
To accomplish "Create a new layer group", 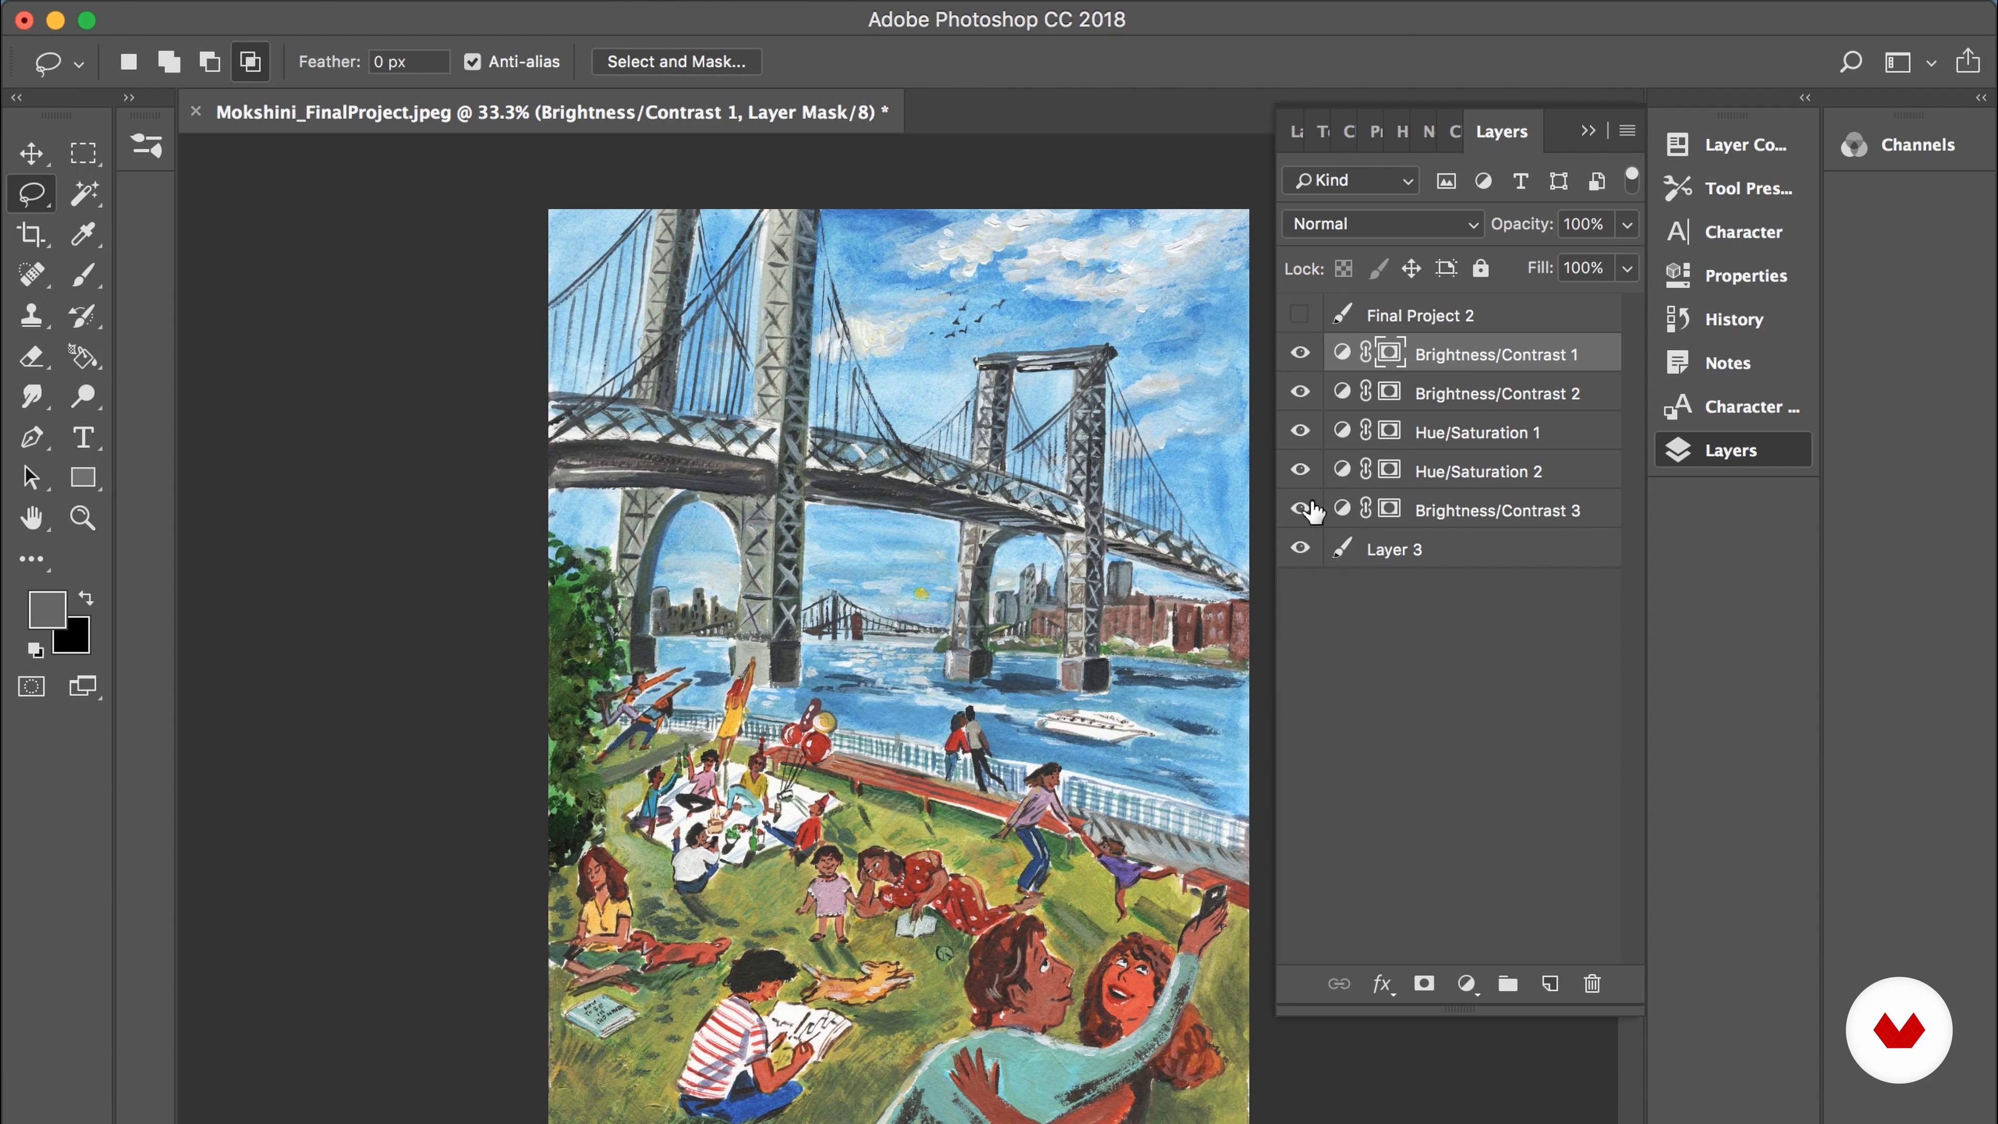I will (x=1508, y=983).
